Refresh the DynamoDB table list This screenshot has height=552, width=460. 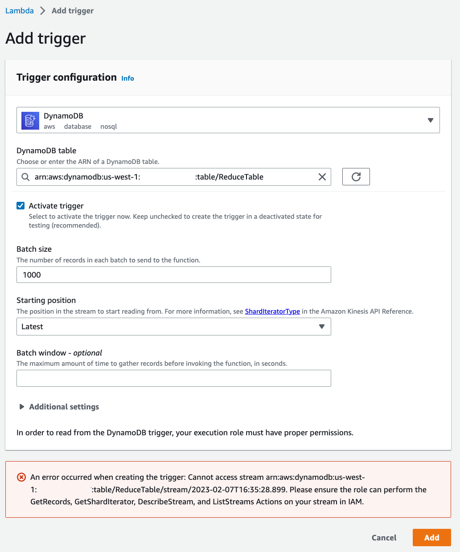[x=356, y=177]
